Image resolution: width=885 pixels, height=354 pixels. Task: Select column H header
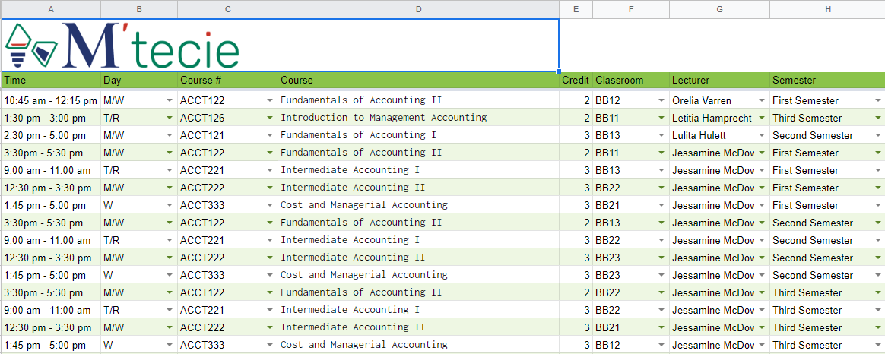click(827, 9)
